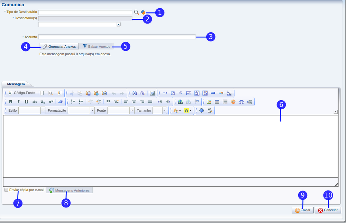The height and width of the screenshot is (223, 346).
Task: Expand the Fonte dropdown list
Action: point(132,111)
